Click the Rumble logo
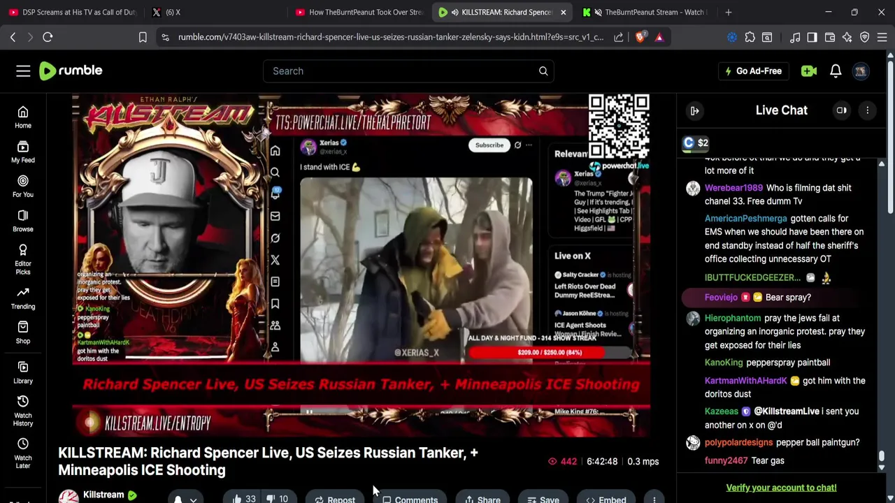The width and height of the screenshot is (895, 503). pos(71,71)
